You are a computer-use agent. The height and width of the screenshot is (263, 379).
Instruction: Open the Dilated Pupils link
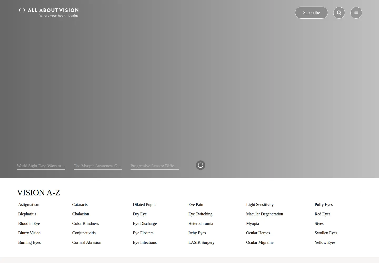click(144, 205)
